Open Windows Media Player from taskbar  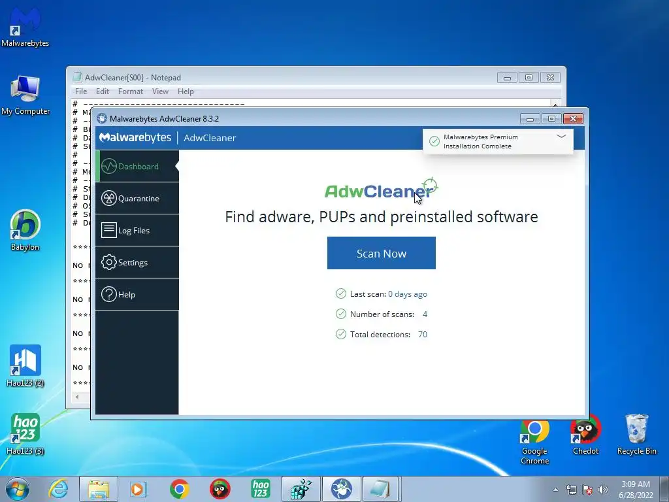pyautogui.click(x=139, y=489)
